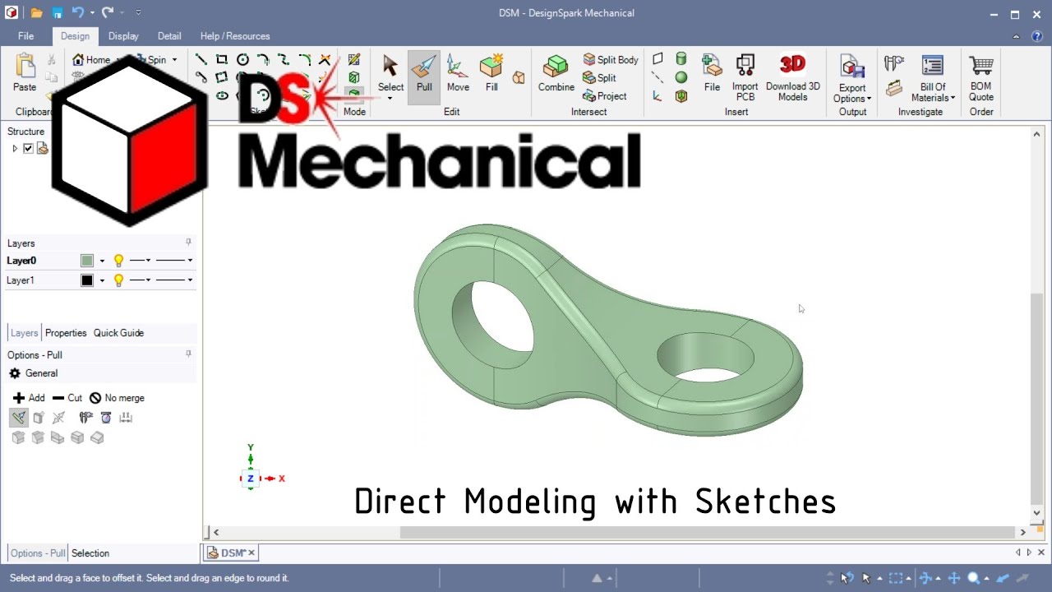Toggle Layer1 visibility light bulb
This screenshot has width=1052, height=592.
pyautogui.click(x=118, y=280)
